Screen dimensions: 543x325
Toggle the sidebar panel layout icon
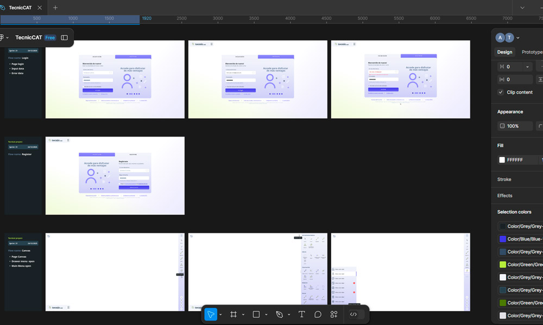[x=65, y=38]
